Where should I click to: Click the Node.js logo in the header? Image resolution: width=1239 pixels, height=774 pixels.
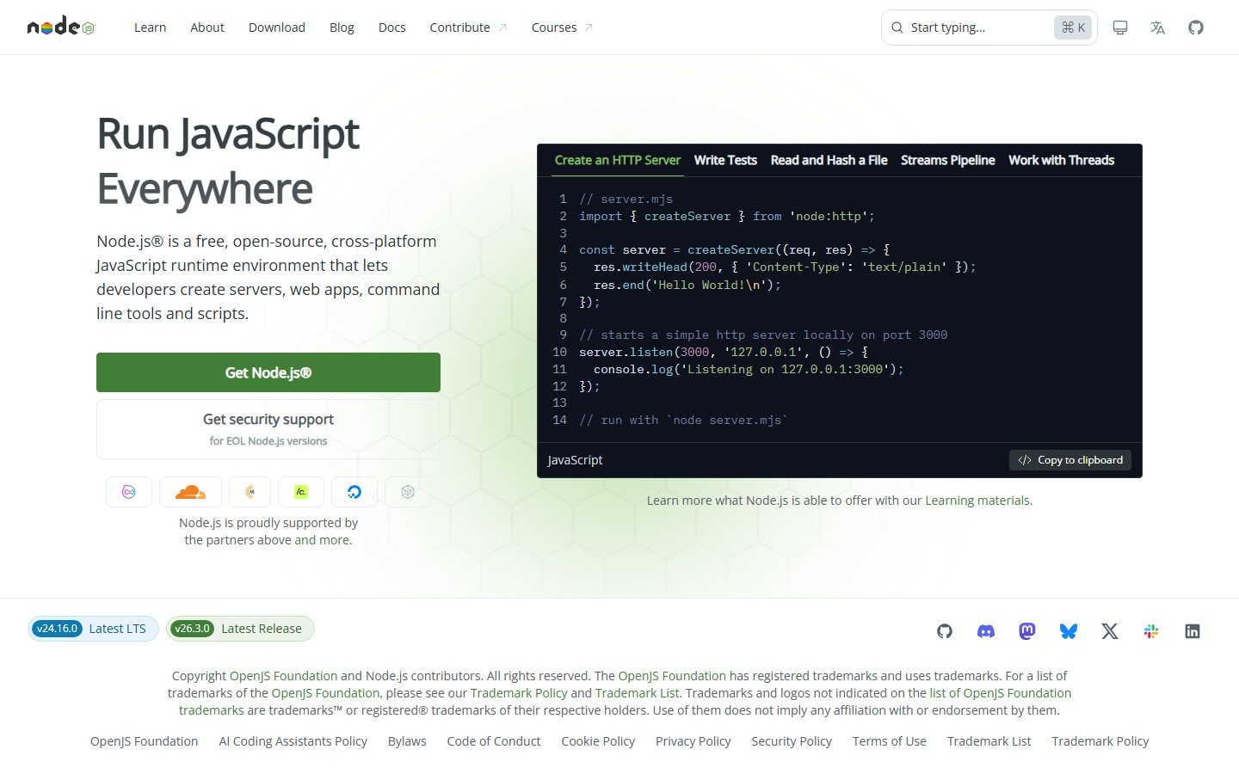click(x=60, y=27)
